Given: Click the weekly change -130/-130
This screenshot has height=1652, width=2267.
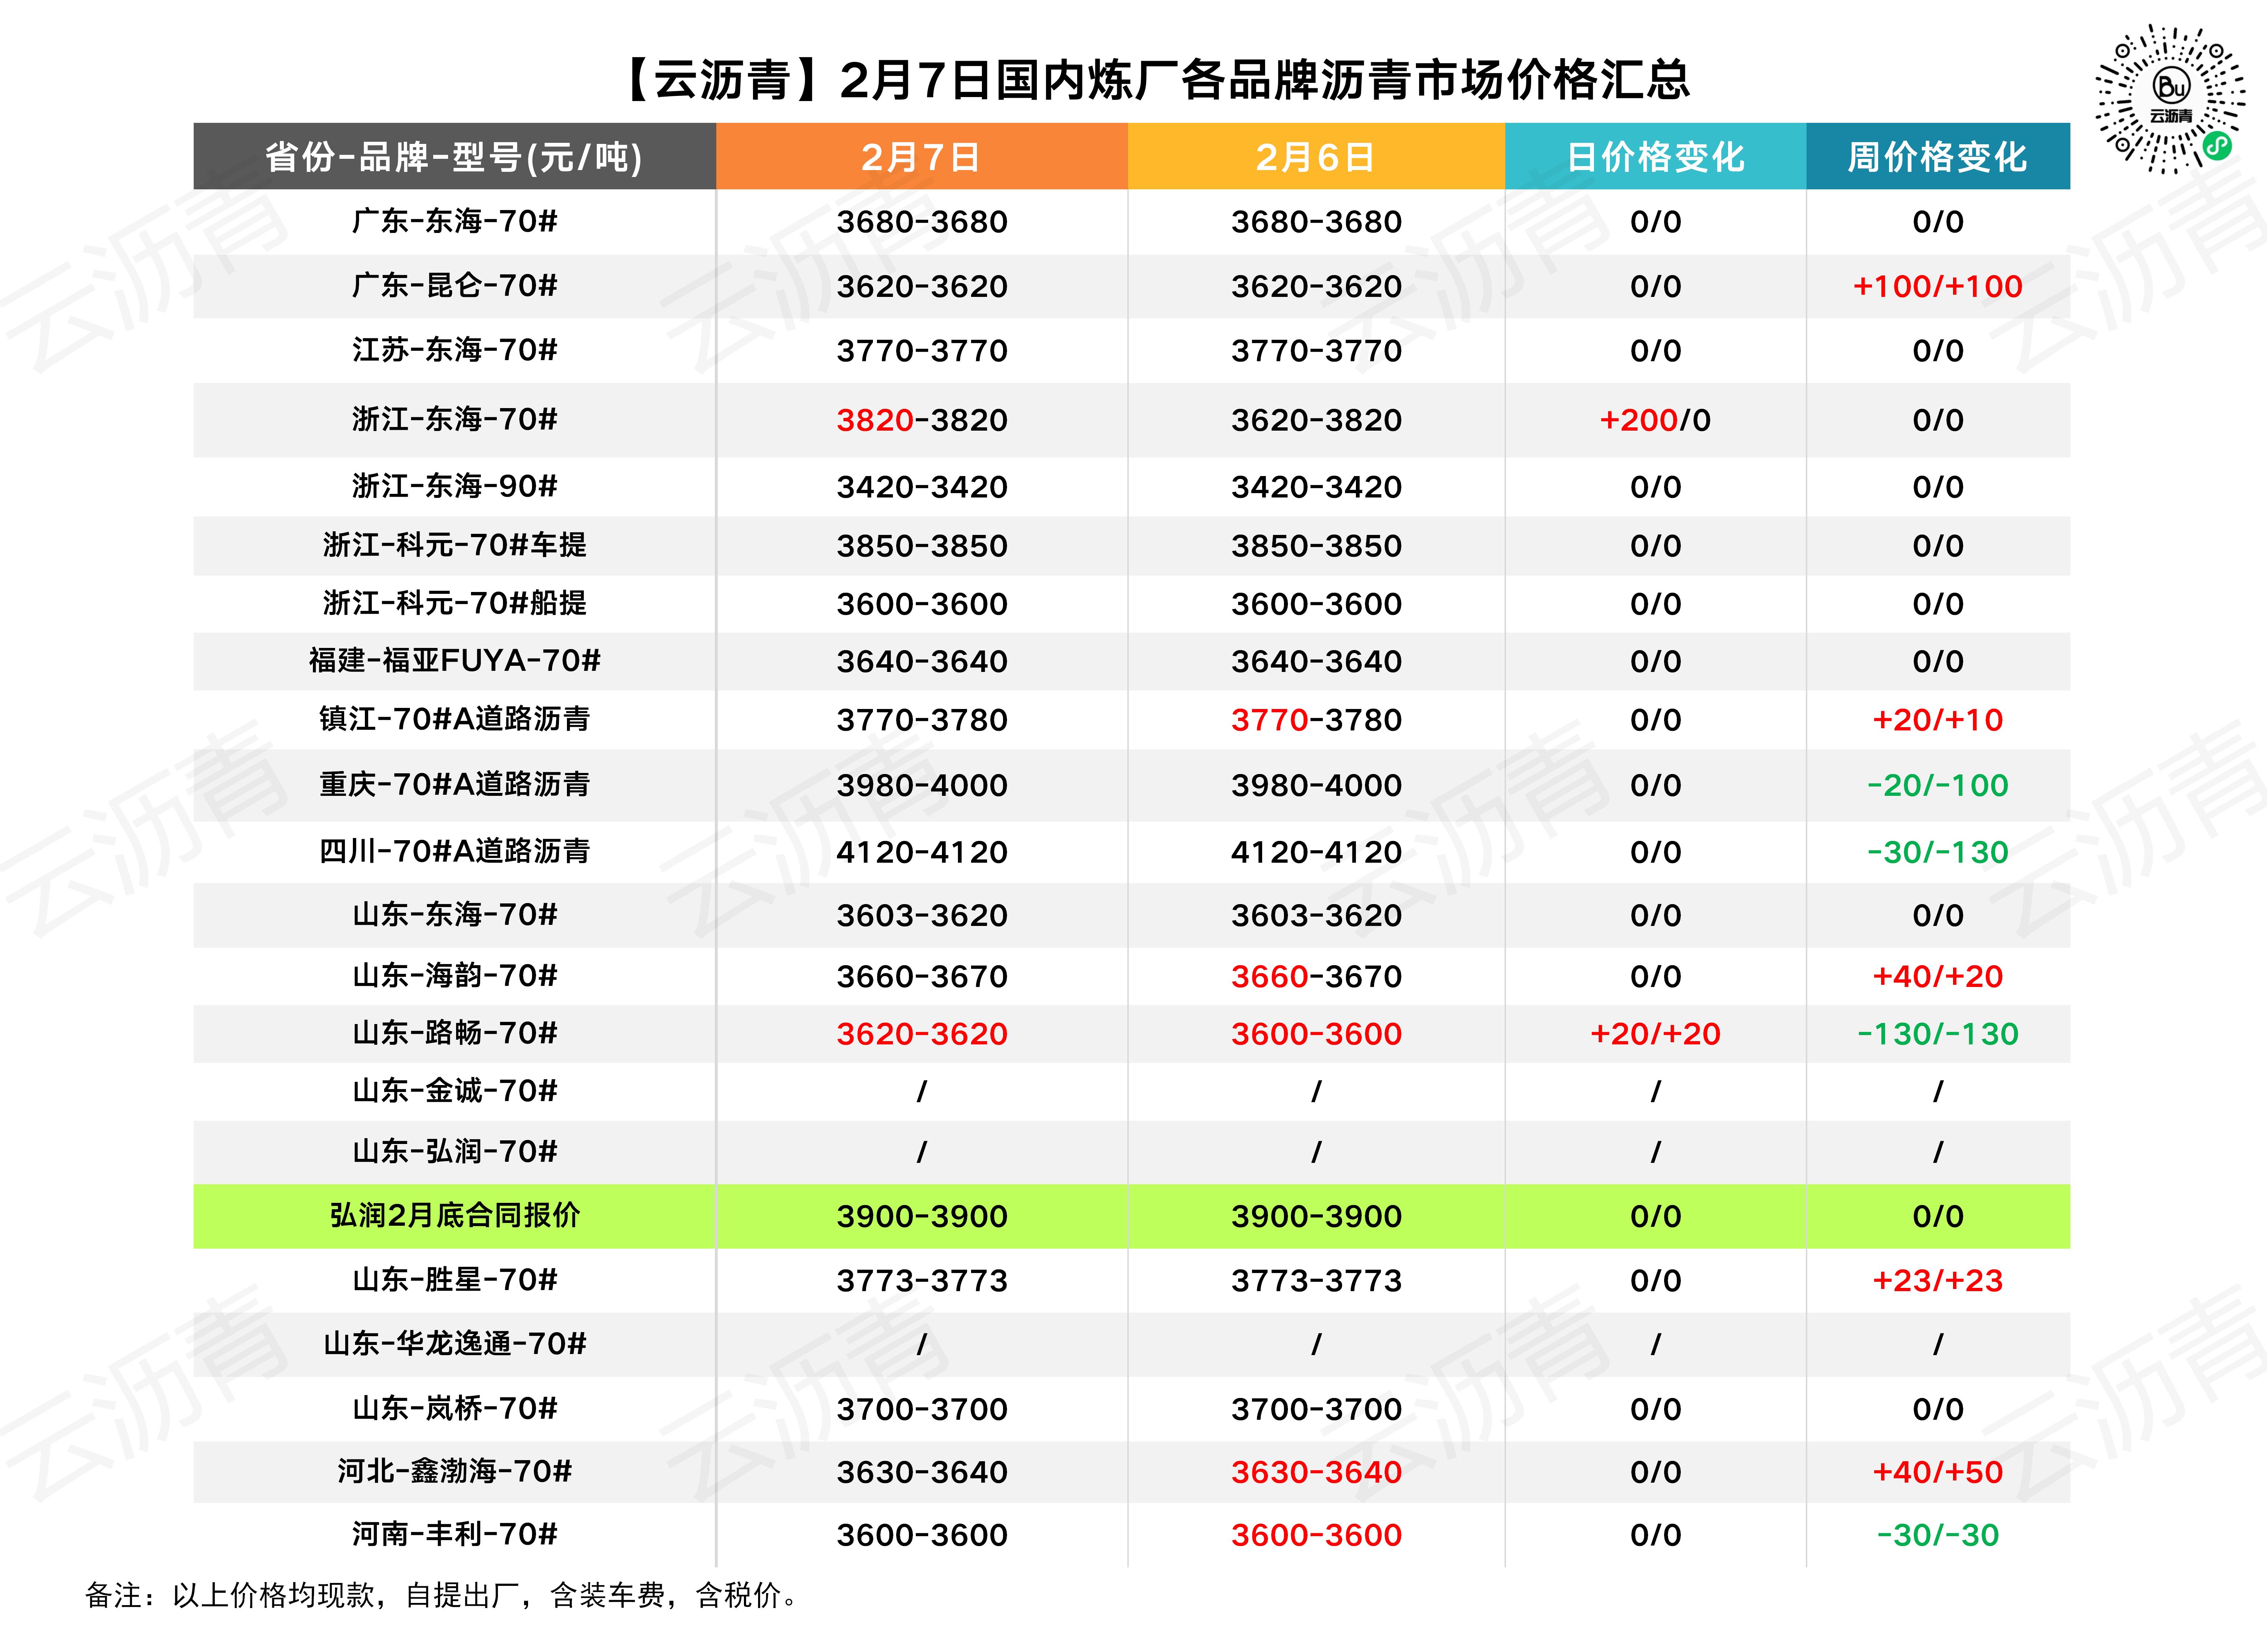Looking at the screenshot, I should (1938, 1034).
